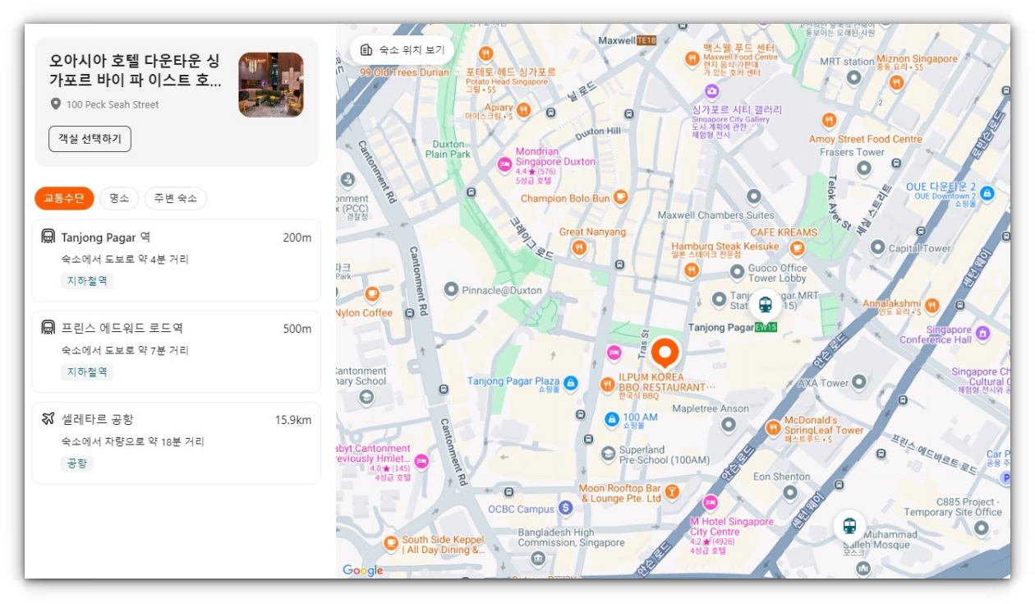
Task: Click the orange hotel location pin
Action: pos(665,353)
